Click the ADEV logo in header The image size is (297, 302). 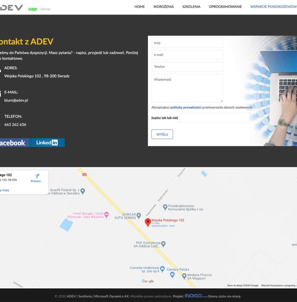12,8
